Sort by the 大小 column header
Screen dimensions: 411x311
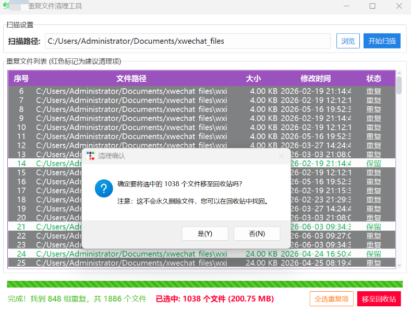[253, 79]
